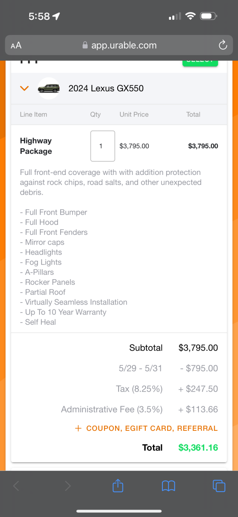Click the Highway Package quantity field
This screenshot has height=517, width=238.
103,146
